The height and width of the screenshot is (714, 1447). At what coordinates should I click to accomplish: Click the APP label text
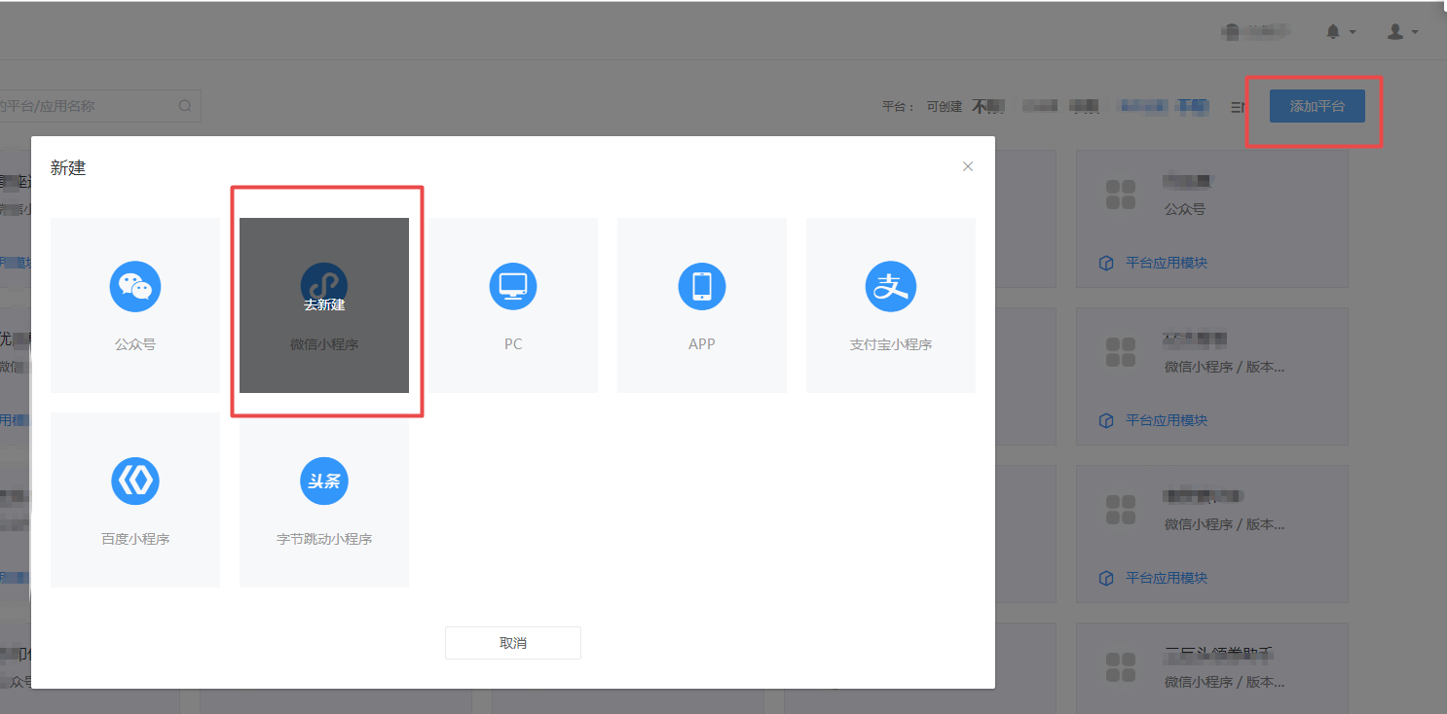point(702,344)
